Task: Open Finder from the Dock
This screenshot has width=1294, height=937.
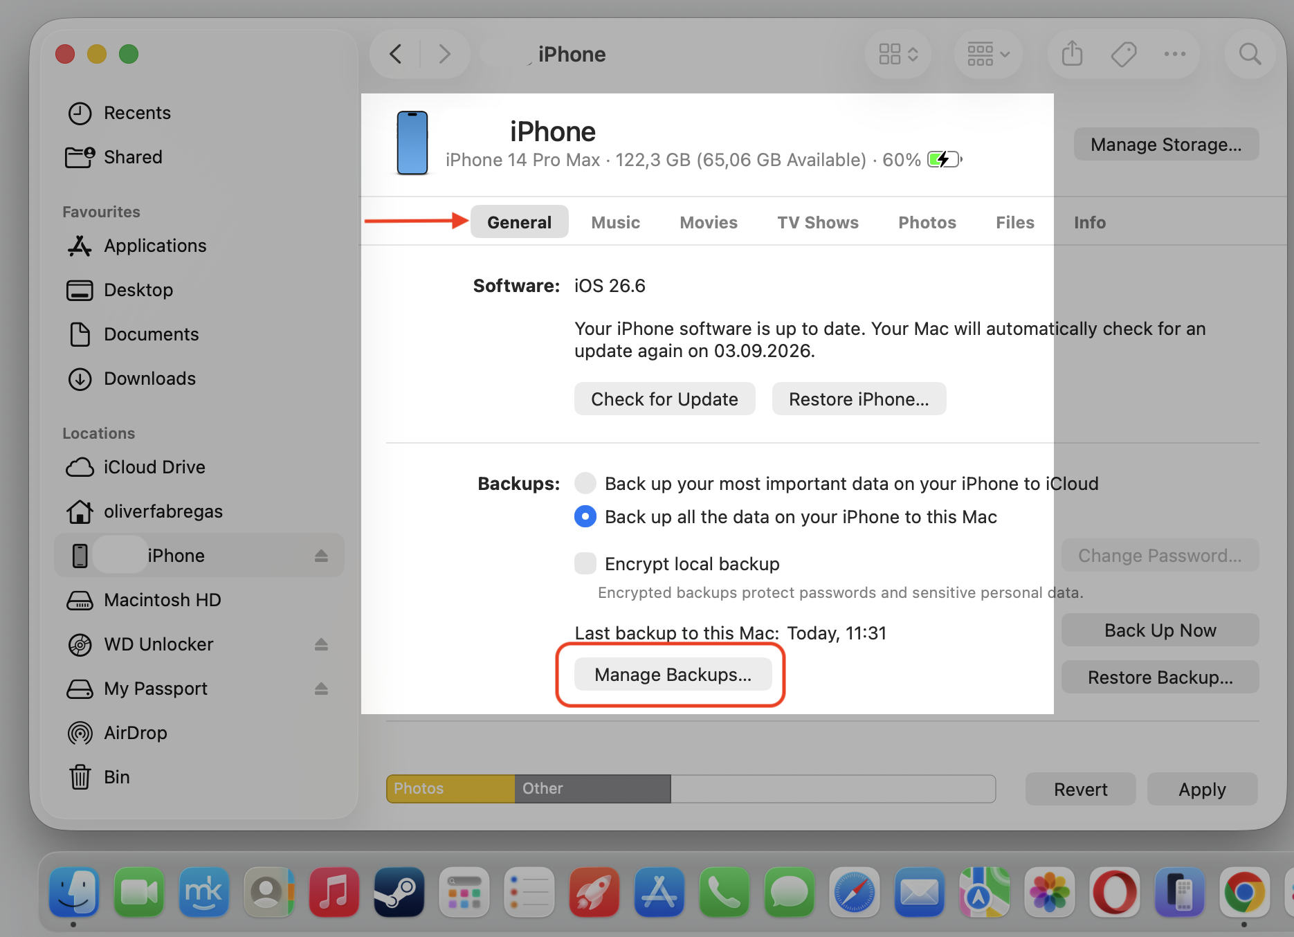Action: [74, 892]
